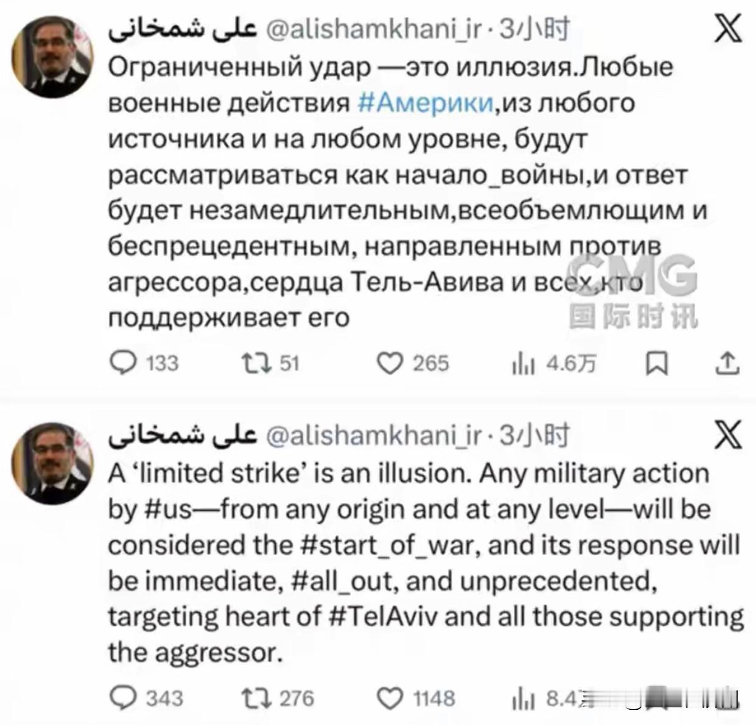The height and width of the screenshot is (725, 756).
Task: Like the tweet with 265 likes
Action: coord(390,363)
